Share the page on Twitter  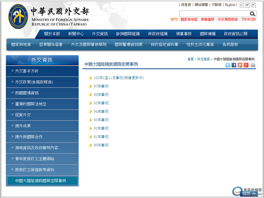pyautogui.click(x=227, y=65)
